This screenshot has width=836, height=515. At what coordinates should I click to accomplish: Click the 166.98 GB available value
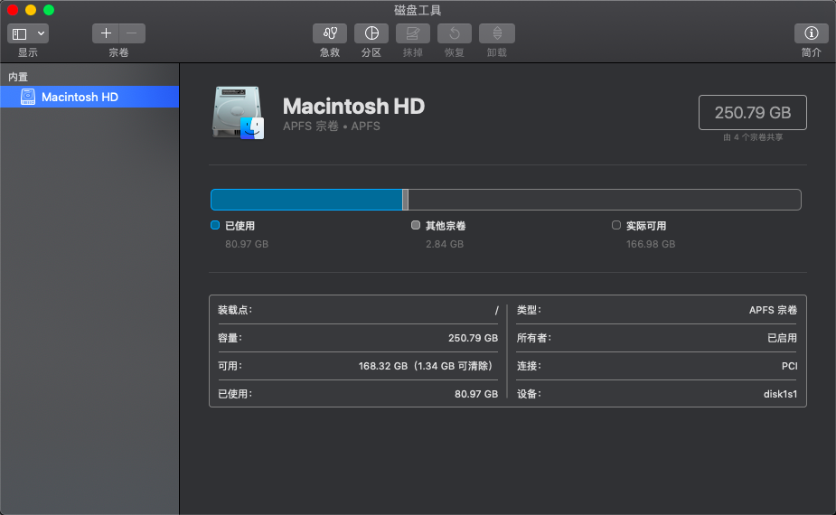(x=651, y=244)
